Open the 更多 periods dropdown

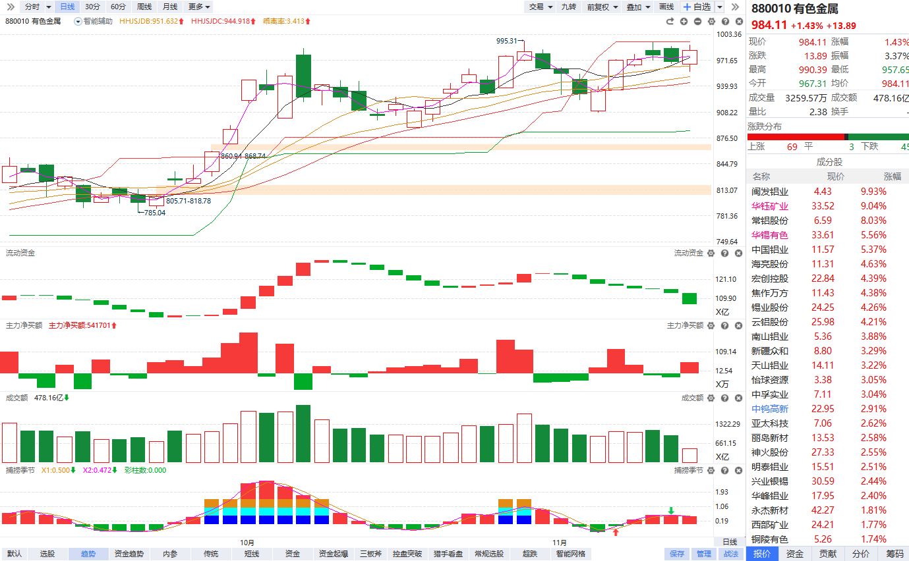click(x=199, y=7)
